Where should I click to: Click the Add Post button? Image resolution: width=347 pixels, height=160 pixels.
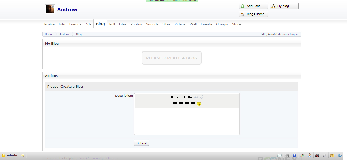pyautogui.click(x=253, y=6)
